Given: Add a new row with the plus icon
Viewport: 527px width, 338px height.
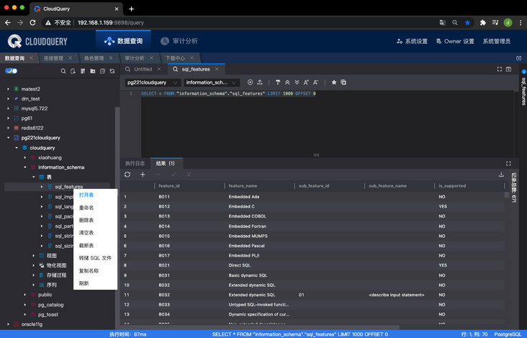Looking at the screenshot, I should pyautogui.click(x=143, y=174).
